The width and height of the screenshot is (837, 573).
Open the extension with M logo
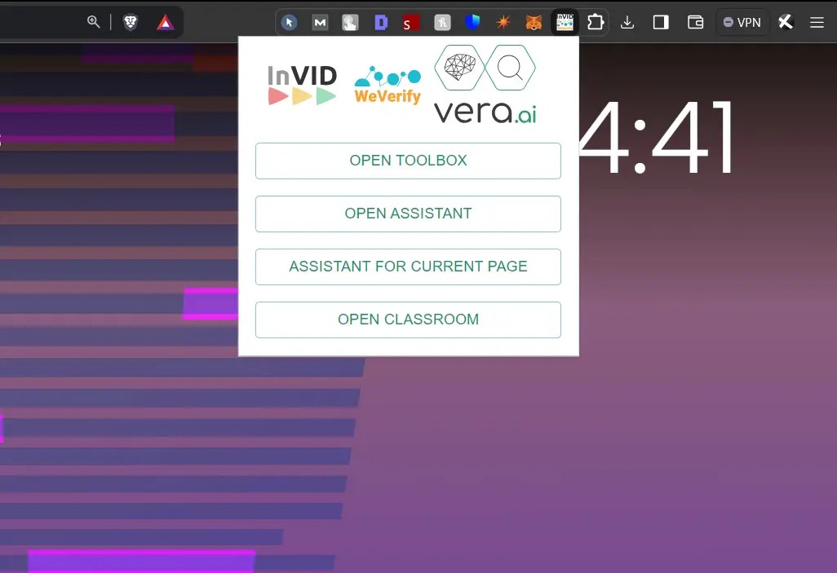(320, 22)
